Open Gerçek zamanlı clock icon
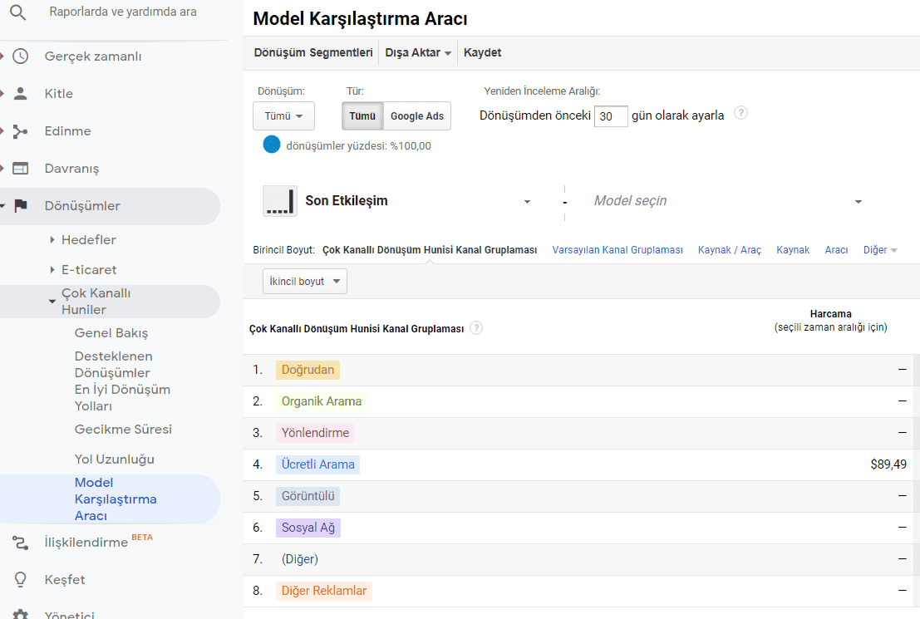The width and height of the screenshot is (920, 619). pos(21,56)
